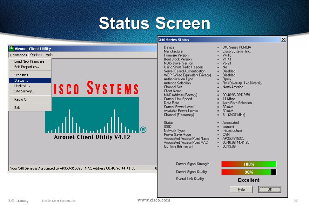Open the Help menu in Aironet Client Utility
The image size is (309, 205).
(x=49, y=55)
